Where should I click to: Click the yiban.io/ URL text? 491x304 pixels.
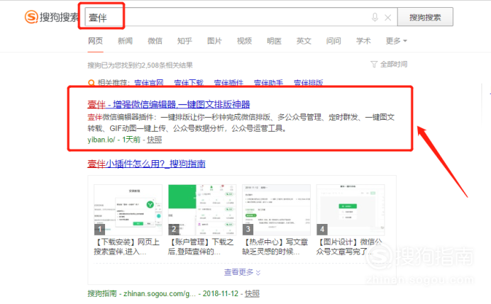101,140
